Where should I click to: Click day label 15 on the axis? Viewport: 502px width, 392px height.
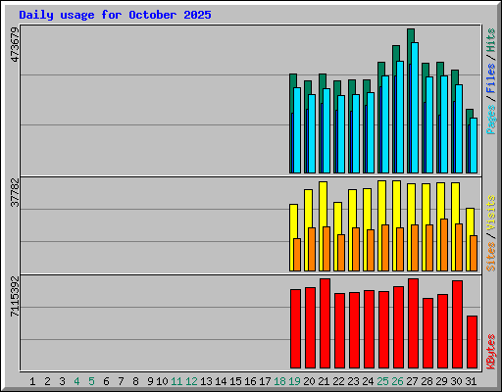[235, 381]
